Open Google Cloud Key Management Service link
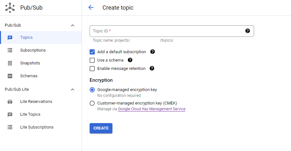Viewport: 291px width, 151px height. point(152,109)
